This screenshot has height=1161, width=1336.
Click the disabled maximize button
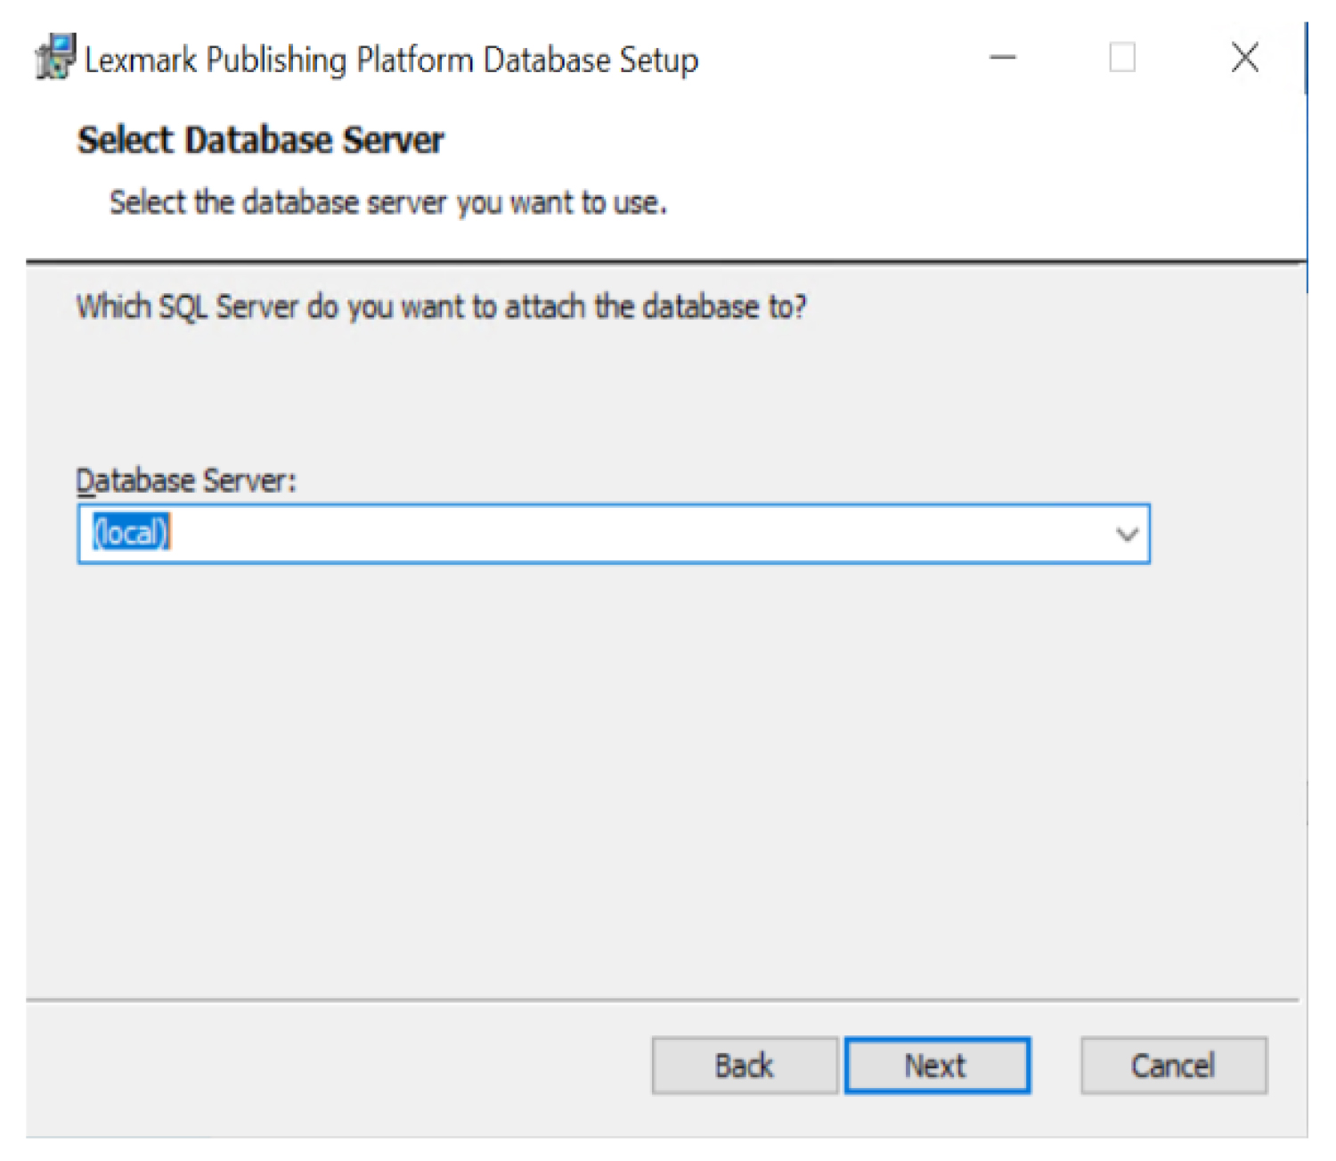pyautogui.click(x=1122, y=58)
